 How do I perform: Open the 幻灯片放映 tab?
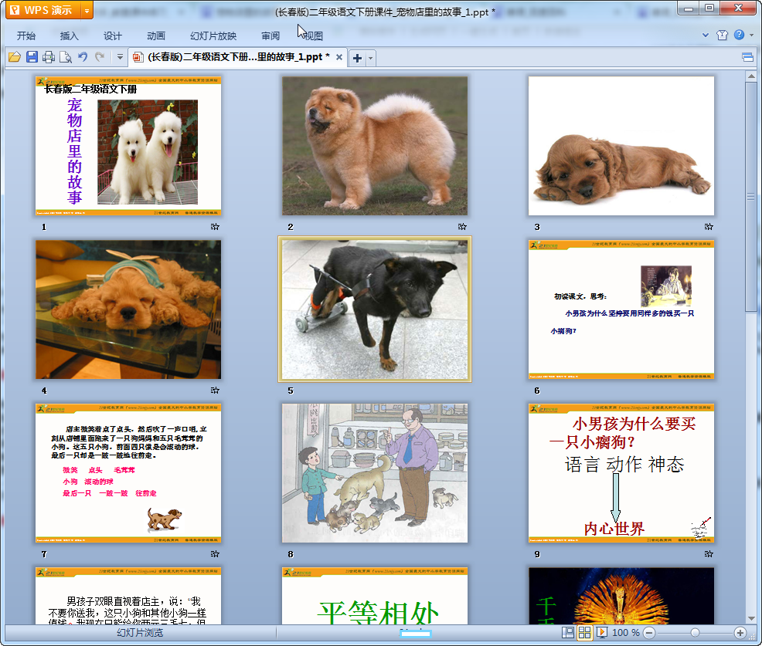213,36
